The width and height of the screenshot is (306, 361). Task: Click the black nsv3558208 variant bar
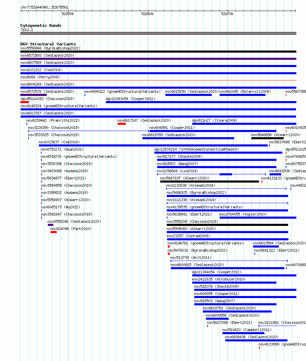pos(228,225)
